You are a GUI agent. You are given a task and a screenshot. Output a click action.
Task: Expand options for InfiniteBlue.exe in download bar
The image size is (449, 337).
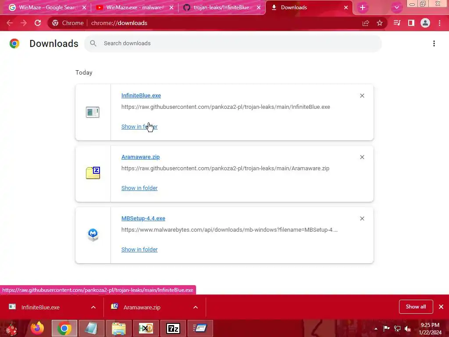93,307
